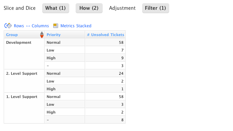Screen dimensions: 233x131
Task: Select the 1. Level Support group cell
Action: 24,108
